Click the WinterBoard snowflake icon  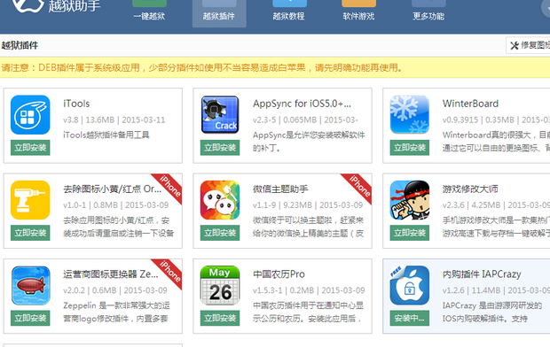[x=410, y=115]
